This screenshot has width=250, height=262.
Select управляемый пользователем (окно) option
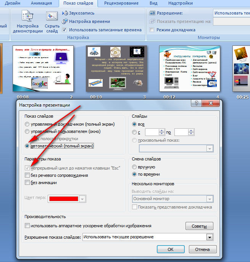click(27, 131)
